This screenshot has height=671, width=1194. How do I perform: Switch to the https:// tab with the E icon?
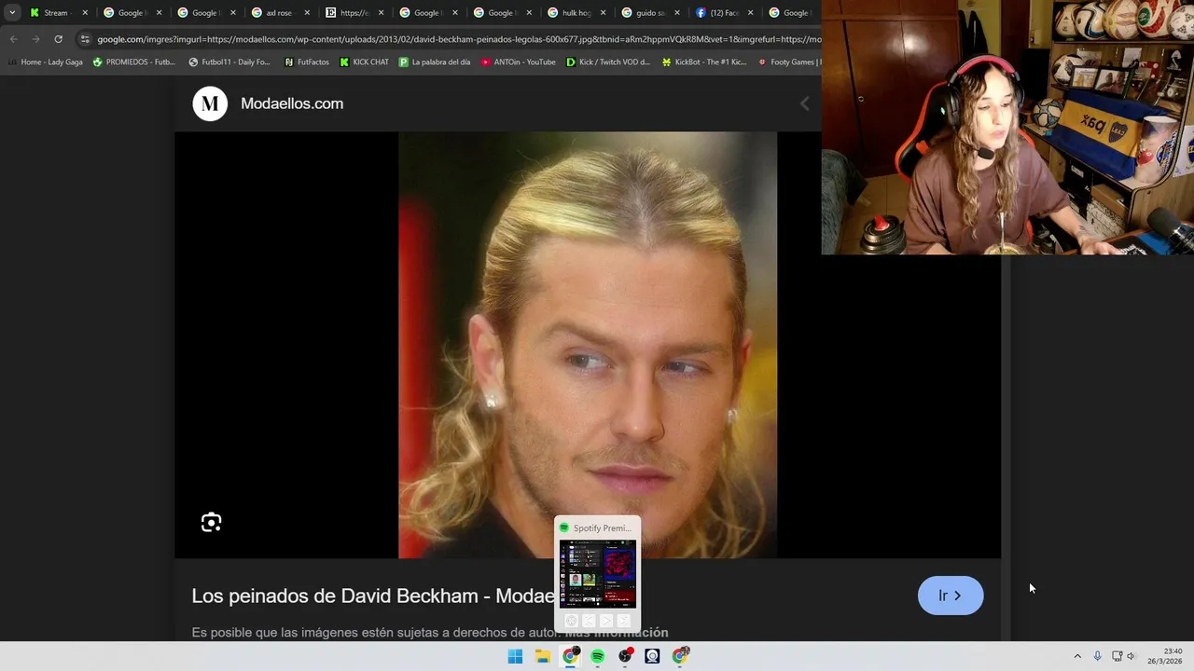coord(354,13)
